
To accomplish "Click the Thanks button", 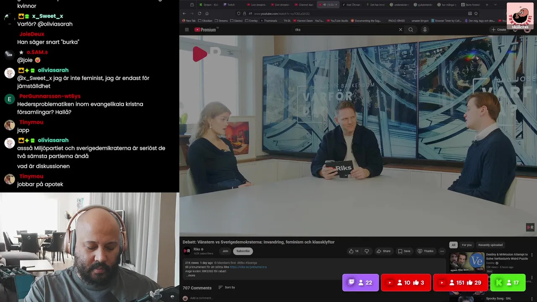I will [x=425, y=251].
